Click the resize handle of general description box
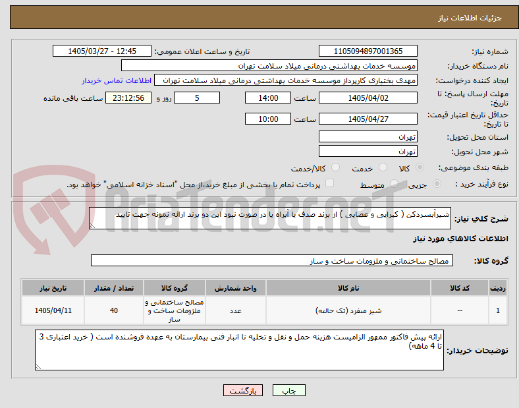Screen dimensions: 519x408 point(92,226)
